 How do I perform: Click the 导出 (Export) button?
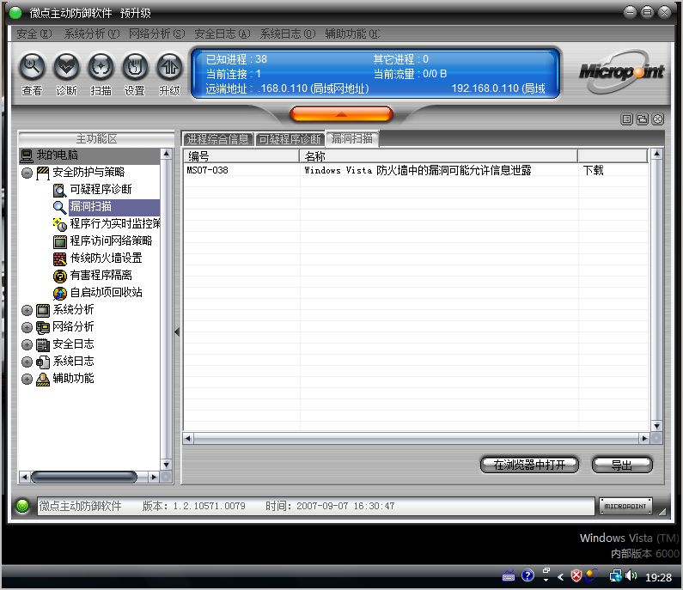(622, 465)
